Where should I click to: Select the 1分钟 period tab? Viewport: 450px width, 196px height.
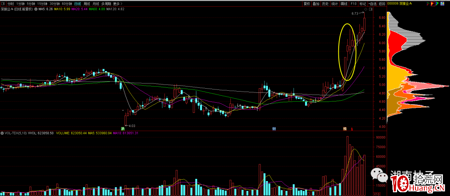20,4
